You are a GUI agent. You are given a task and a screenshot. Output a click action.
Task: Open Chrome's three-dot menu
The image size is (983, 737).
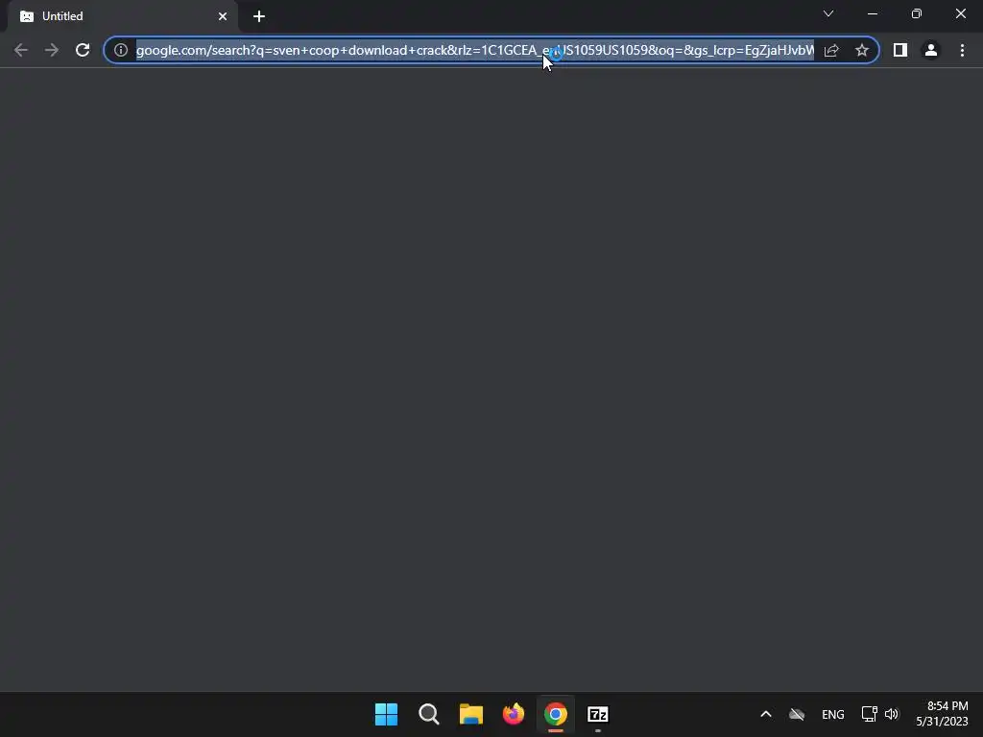[962, 50]
